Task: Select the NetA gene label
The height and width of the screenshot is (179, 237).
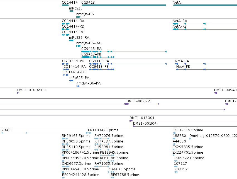Action: [177, 3]
